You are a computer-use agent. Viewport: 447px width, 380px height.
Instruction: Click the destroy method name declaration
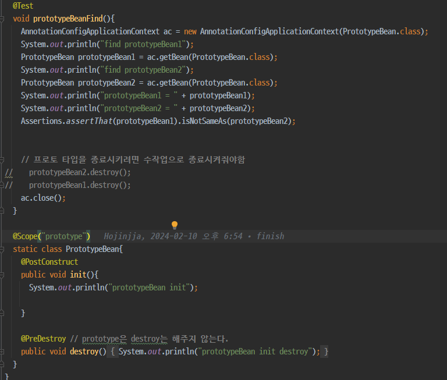(x=84, y=351)
